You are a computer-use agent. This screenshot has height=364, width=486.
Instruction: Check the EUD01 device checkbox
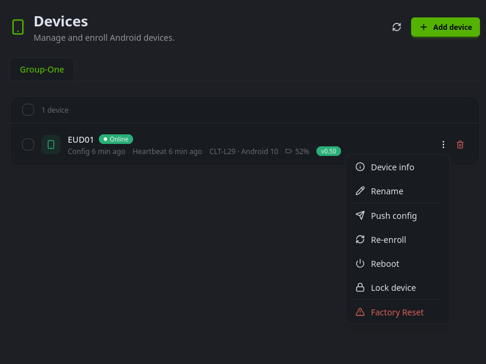[x=28, y=145]
